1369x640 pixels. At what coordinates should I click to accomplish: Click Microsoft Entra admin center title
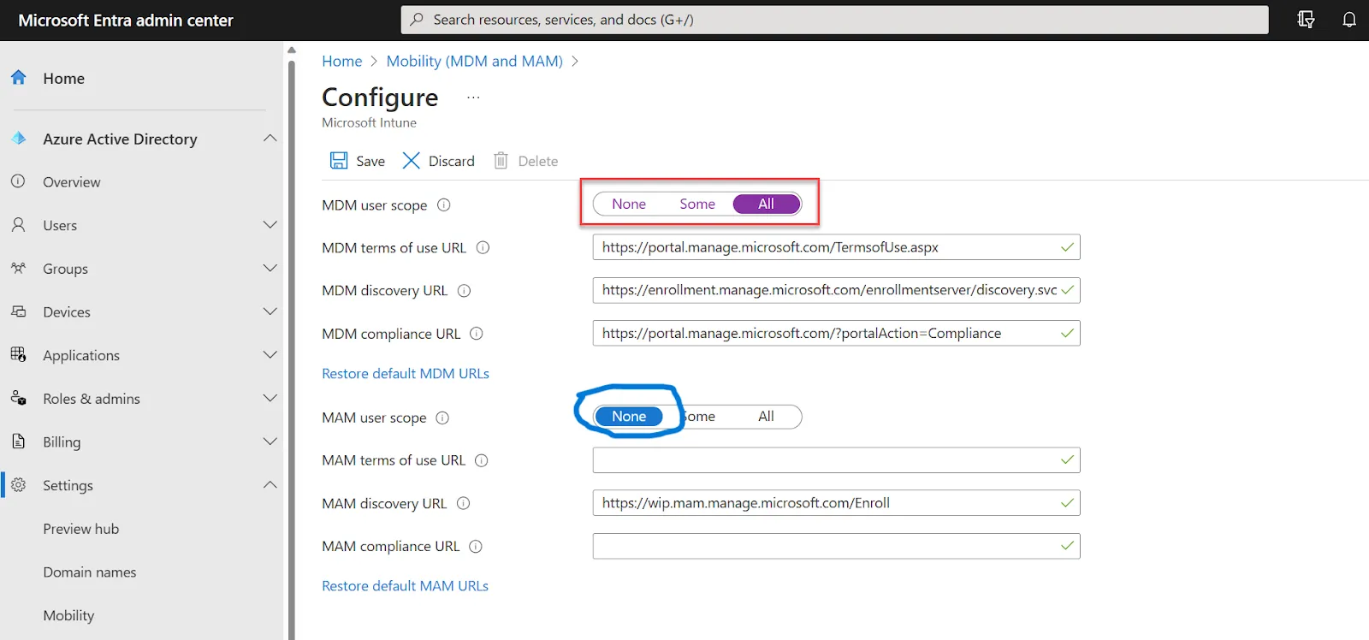pyautogui.click(x=126, y=21)
